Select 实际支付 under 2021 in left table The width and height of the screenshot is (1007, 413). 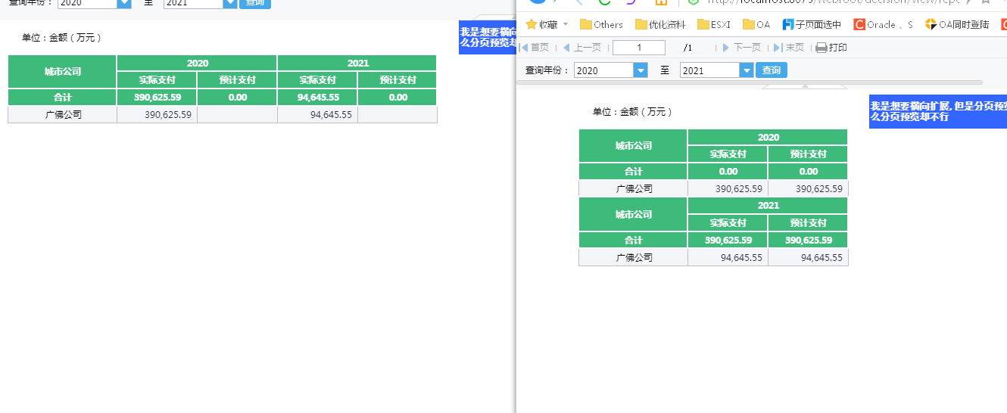[x=317, y=80]
